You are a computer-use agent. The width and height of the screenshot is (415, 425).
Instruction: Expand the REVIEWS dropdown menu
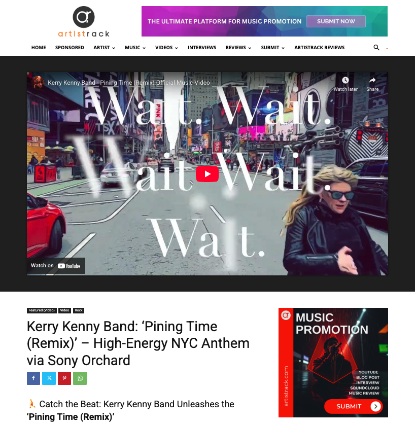point(238,48)
